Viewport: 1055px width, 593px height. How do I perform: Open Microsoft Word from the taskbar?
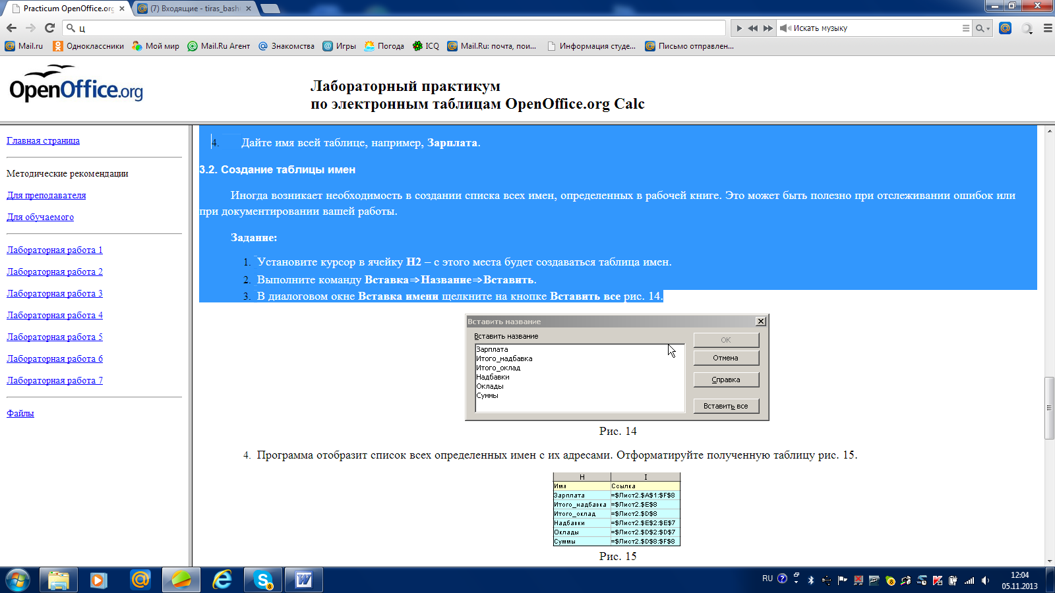pyautogui.click(x=304, y=580)
